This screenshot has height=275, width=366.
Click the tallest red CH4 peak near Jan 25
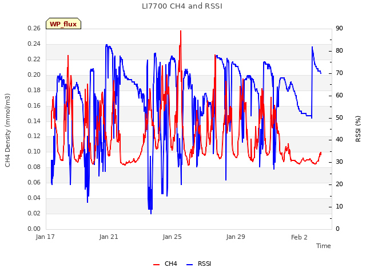pyautogui.click(x=181, y=32)
